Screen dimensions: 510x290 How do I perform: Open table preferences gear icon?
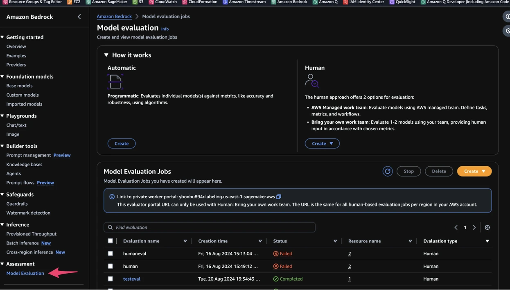pyautogui.click(x=487, y=227)
